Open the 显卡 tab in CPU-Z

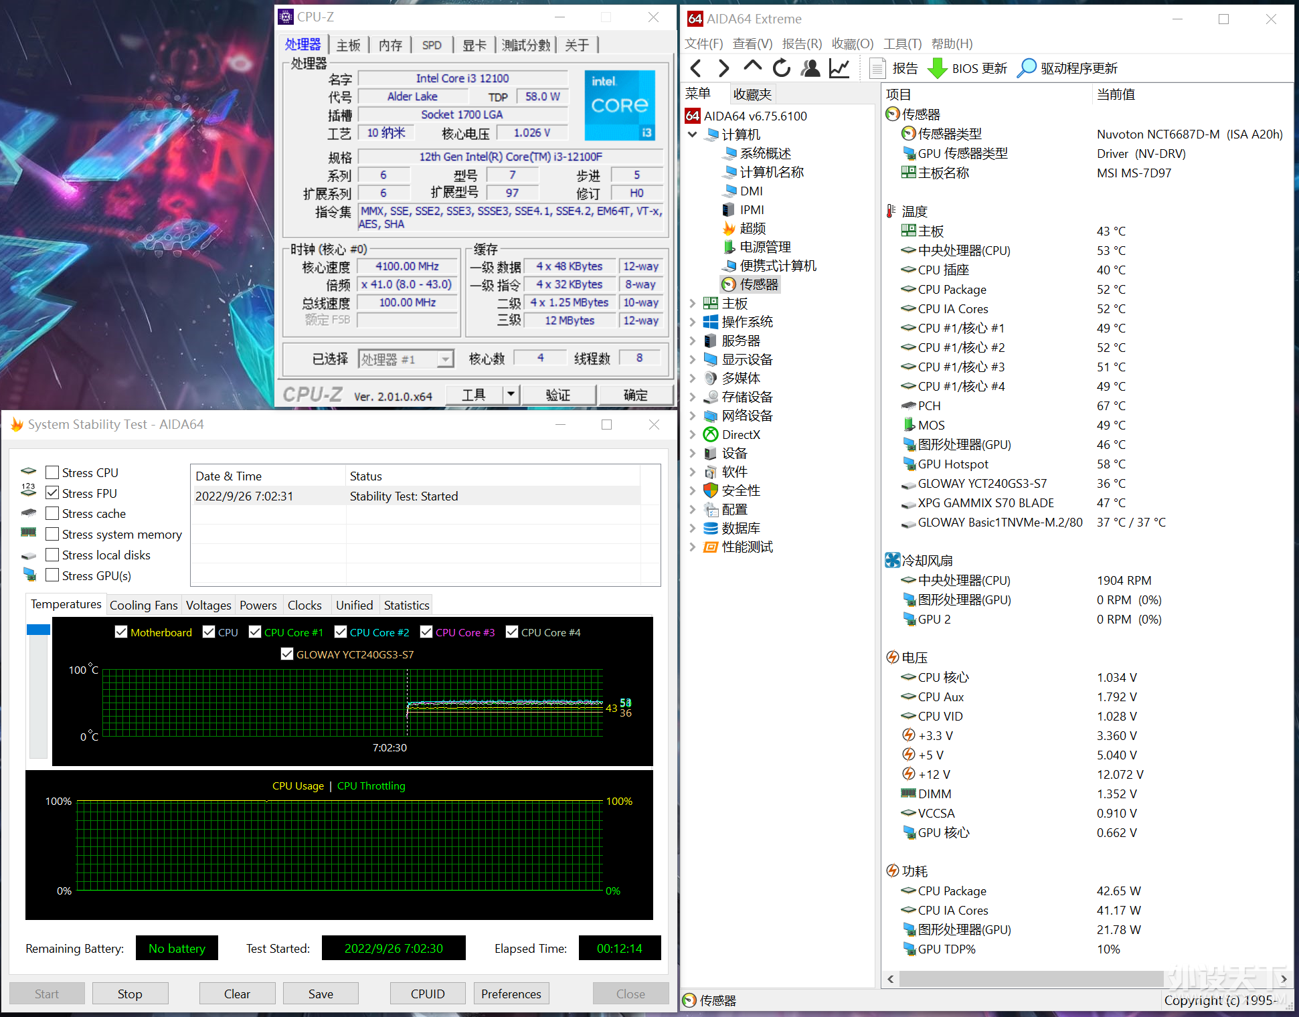[474, 45]
